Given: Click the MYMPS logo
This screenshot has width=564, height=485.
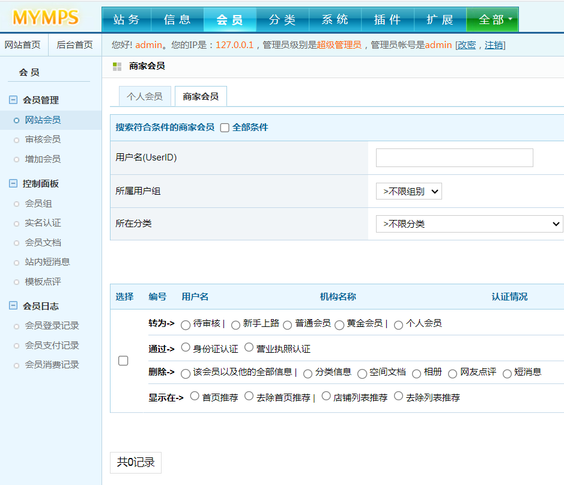Looking at the screenshot, I should tap(46, 17).
